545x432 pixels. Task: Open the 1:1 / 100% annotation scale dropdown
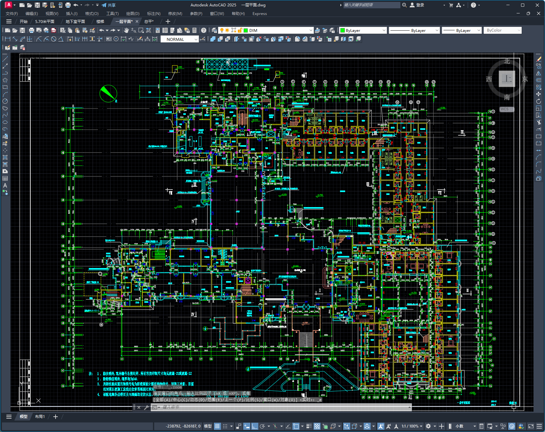(412, 426)
